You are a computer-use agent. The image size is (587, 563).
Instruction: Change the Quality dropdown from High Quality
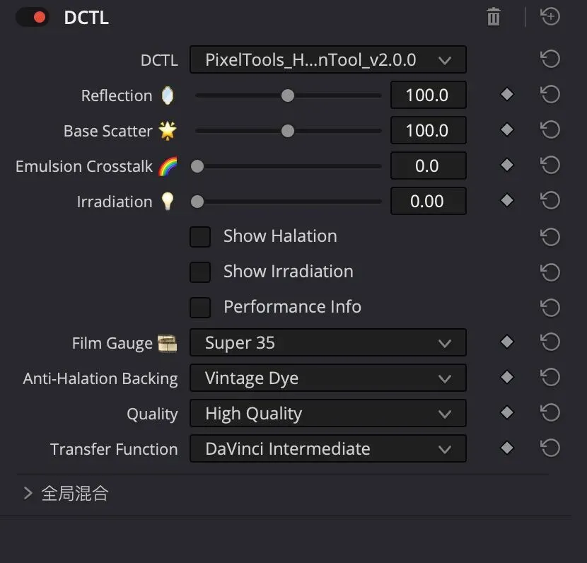click(328, 413)
